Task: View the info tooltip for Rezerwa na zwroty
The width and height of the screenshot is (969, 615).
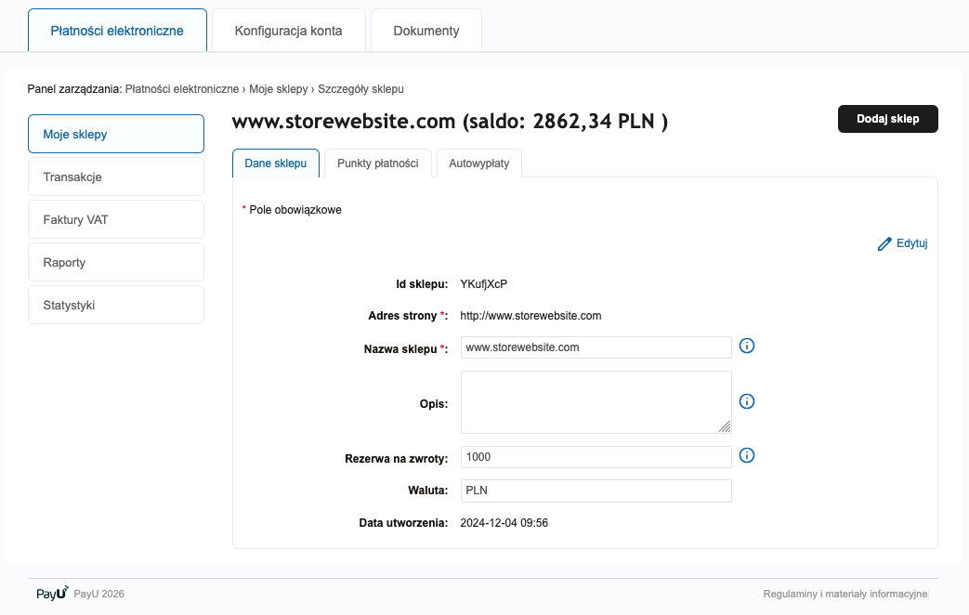Action: tap(747, 455)
